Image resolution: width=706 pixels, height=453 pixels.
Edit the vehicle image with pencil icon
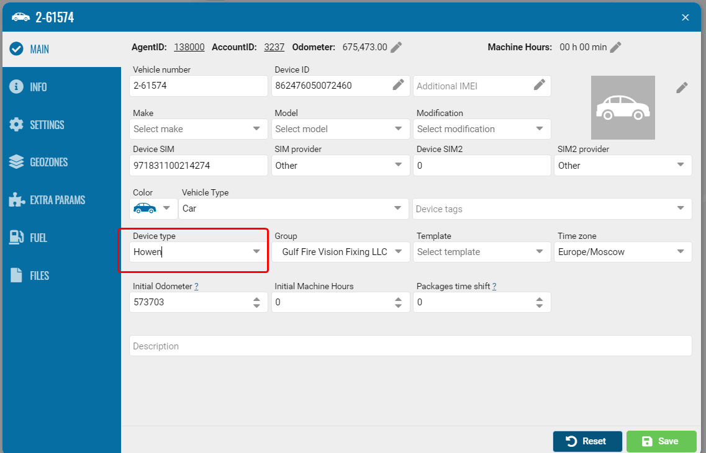[682, 87]
